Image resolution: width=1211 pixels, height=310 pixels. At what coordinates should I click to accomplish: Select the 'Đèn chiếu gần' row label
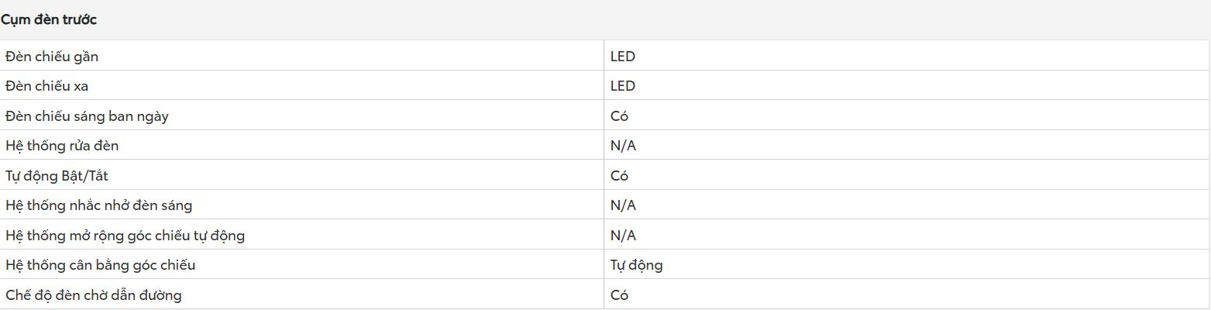(x=52, y=57)
